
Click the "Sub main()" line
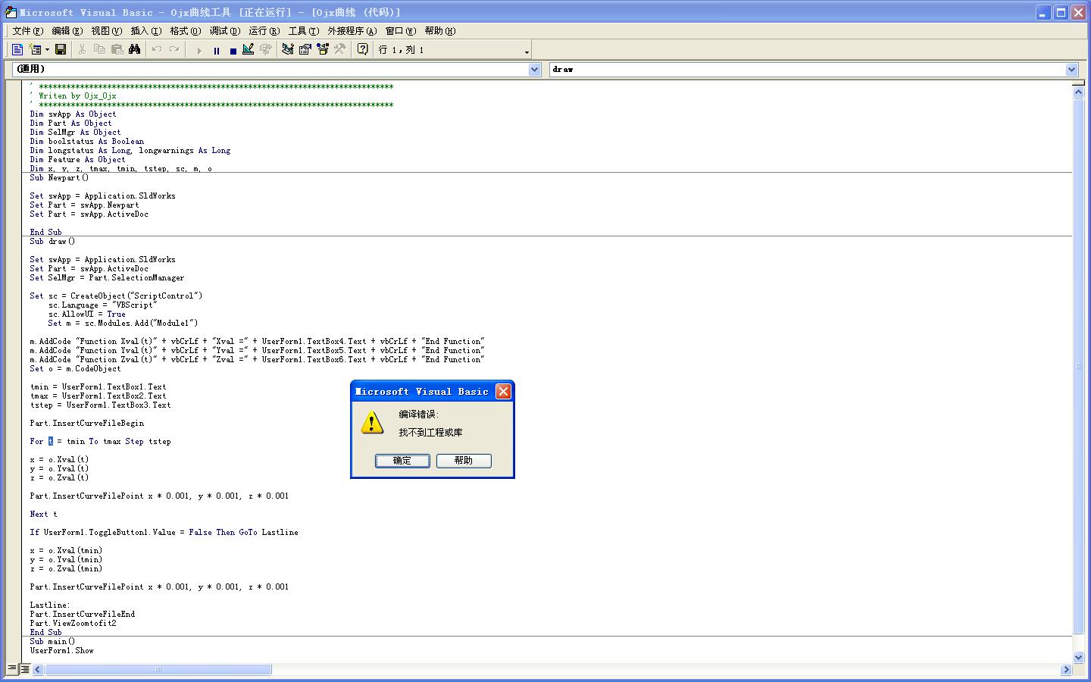52,641
